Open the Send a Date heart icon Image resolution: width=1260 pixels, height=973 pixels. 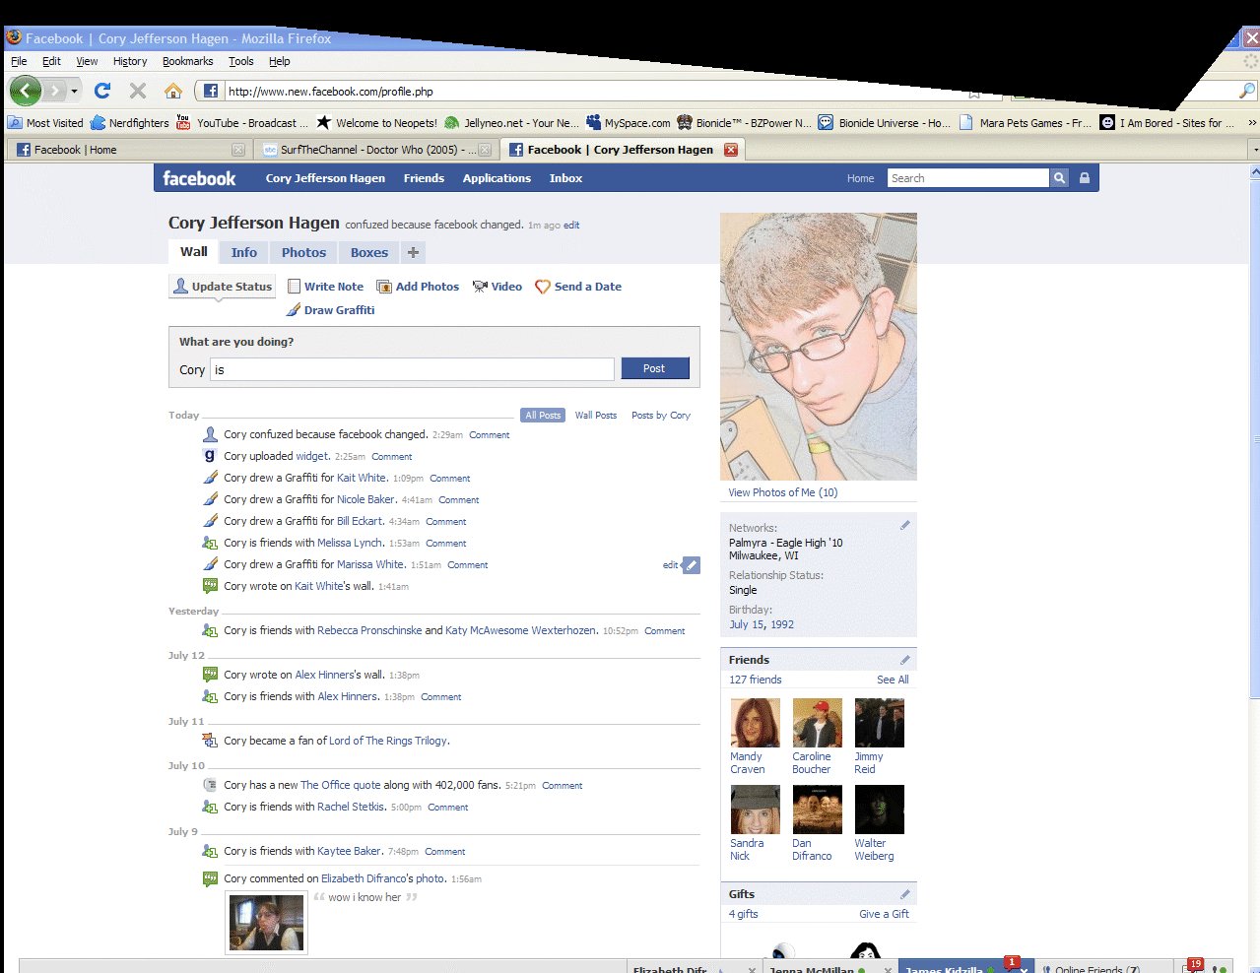tap(543, 286)
